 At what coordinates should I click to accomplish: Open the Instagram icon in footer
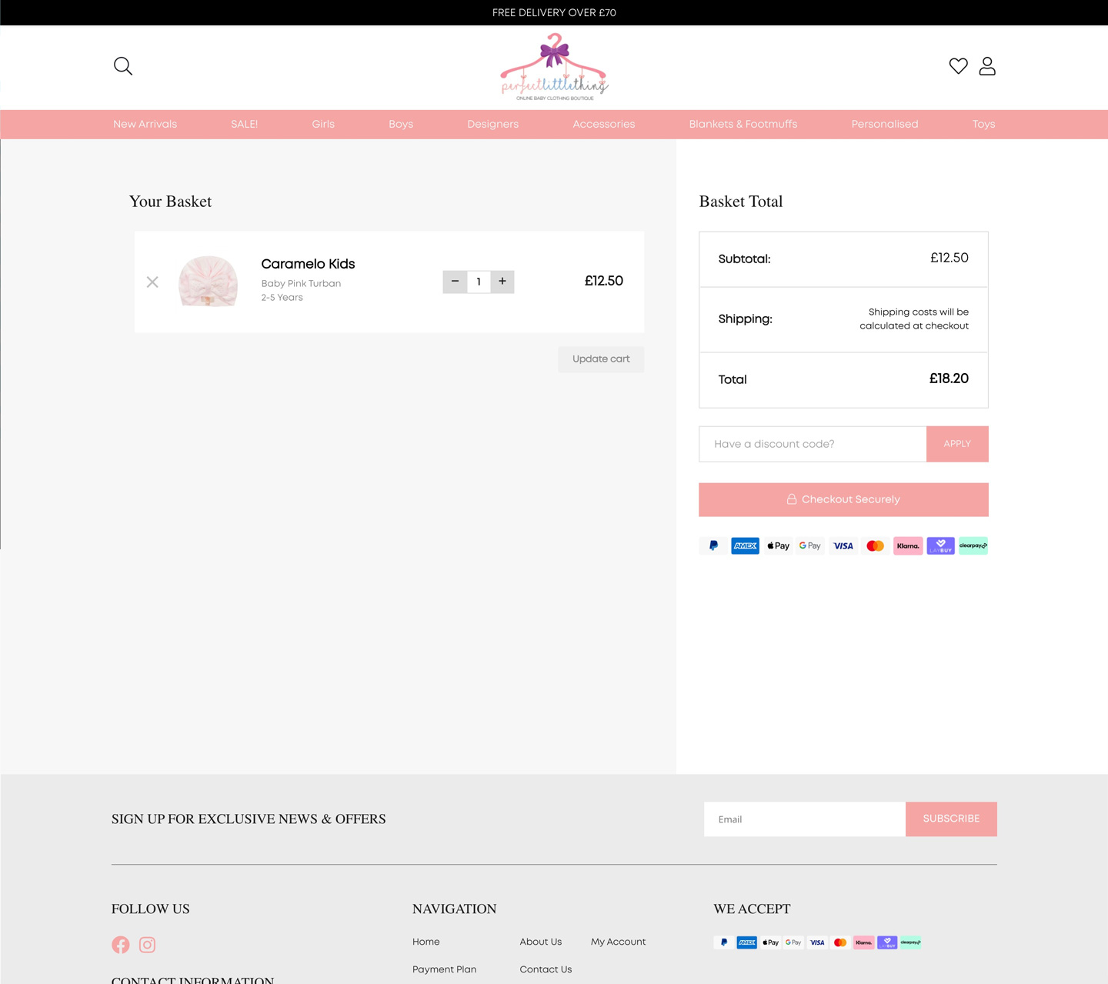(147, 945)
